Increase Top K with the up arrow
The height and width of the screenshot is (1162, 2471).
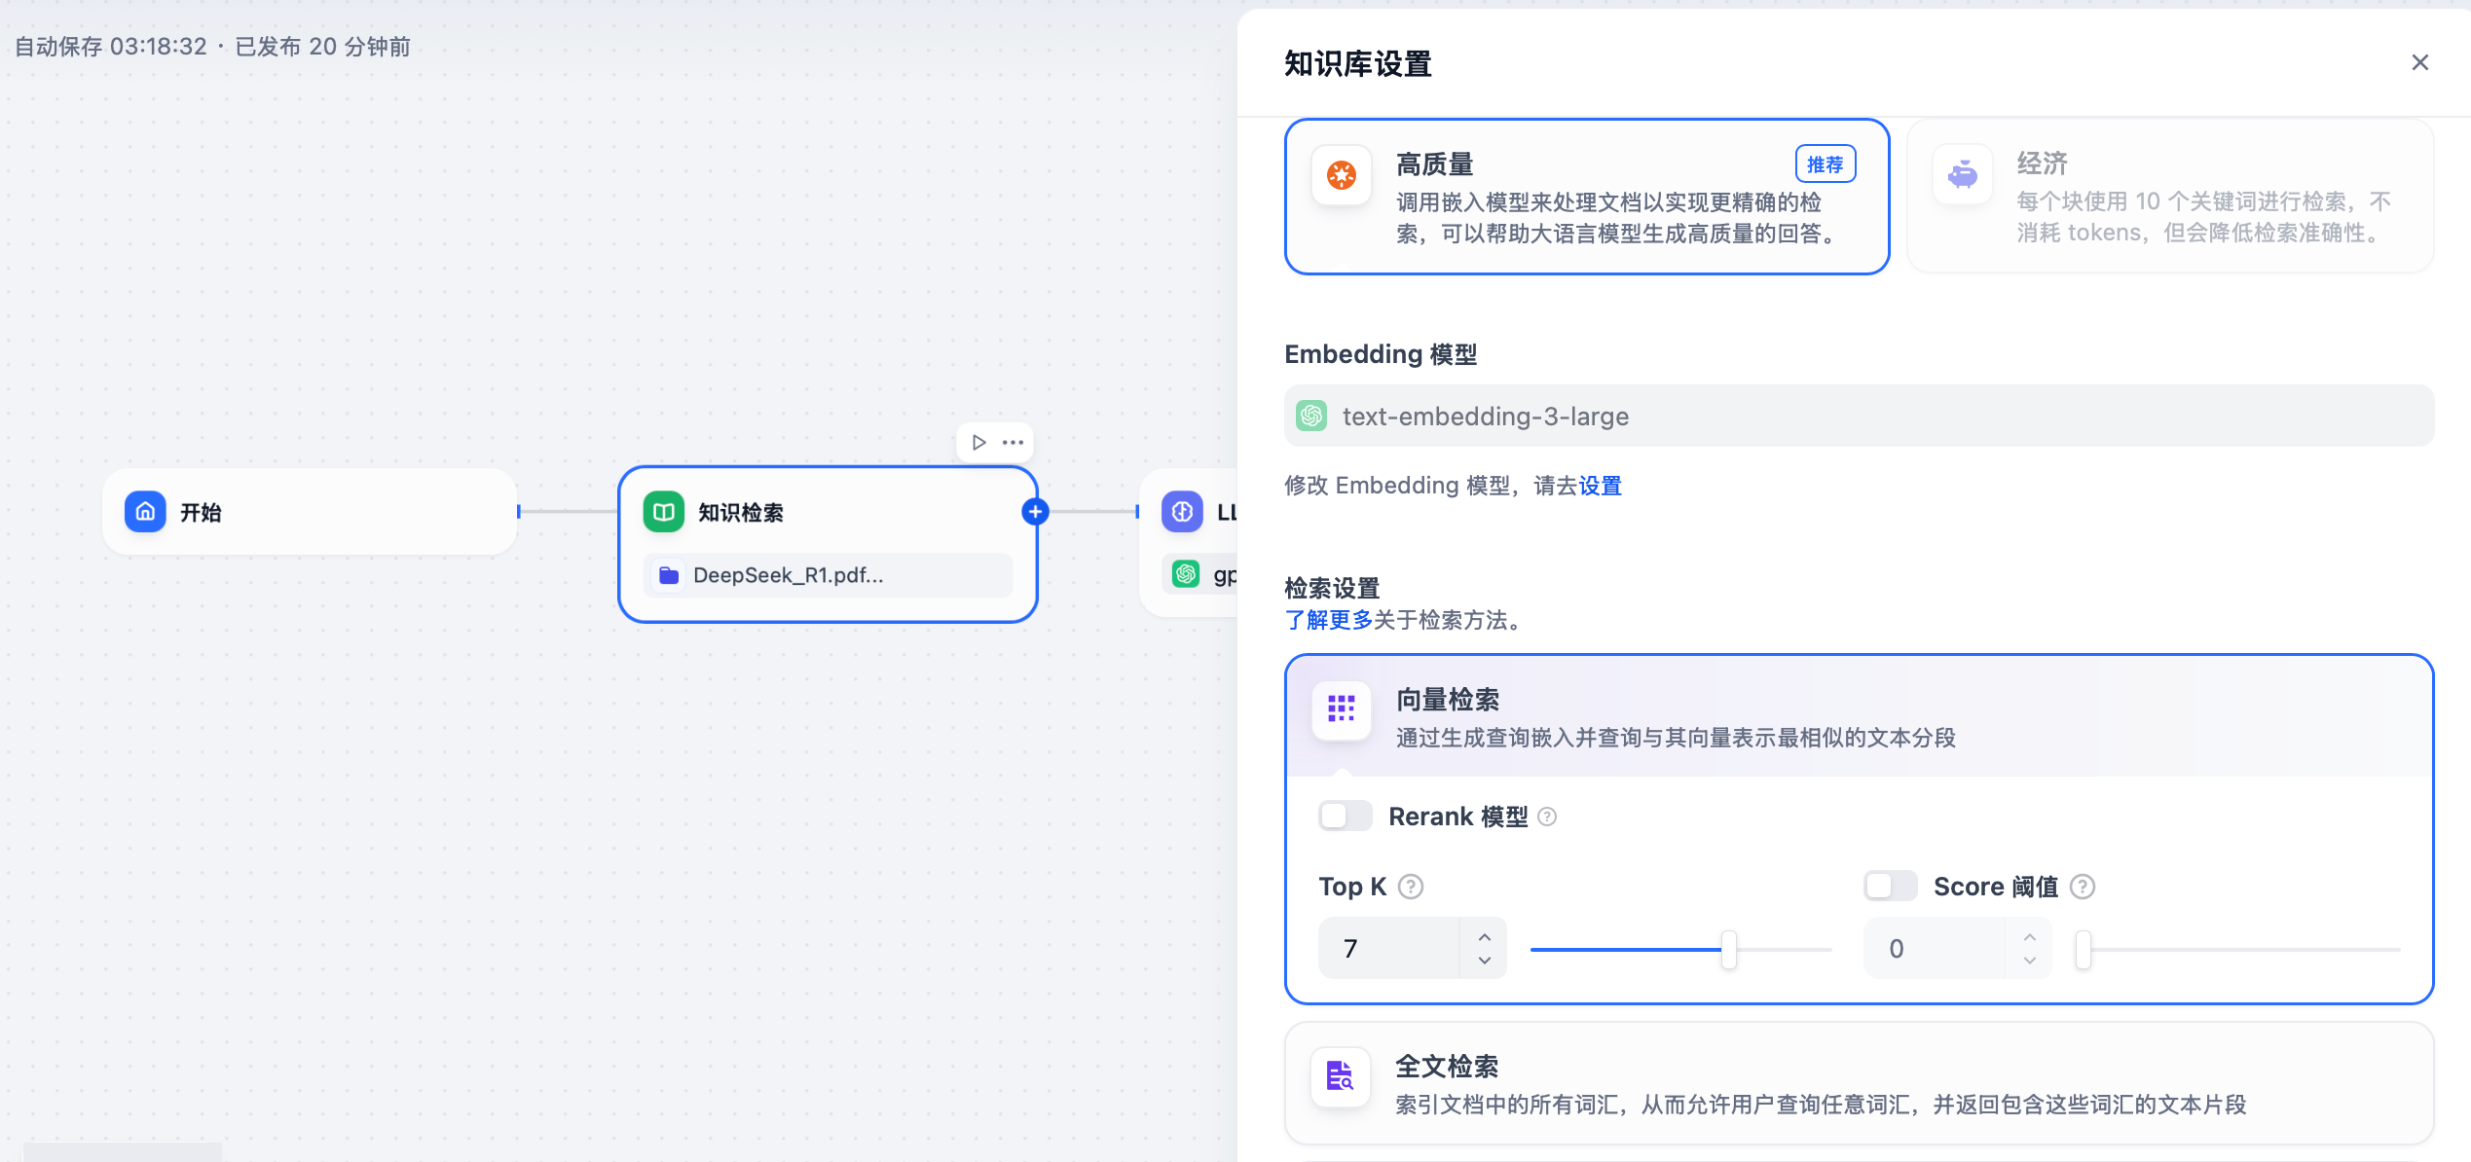[x=1484, y=936]
